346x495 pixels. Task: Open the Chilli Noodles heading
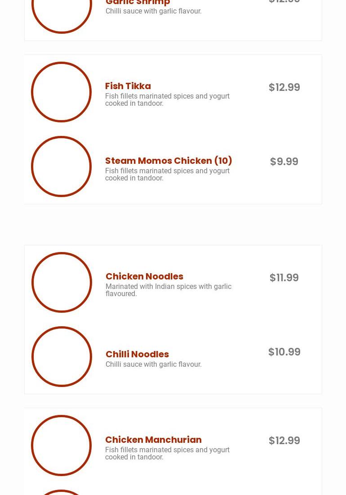(137, 354)
